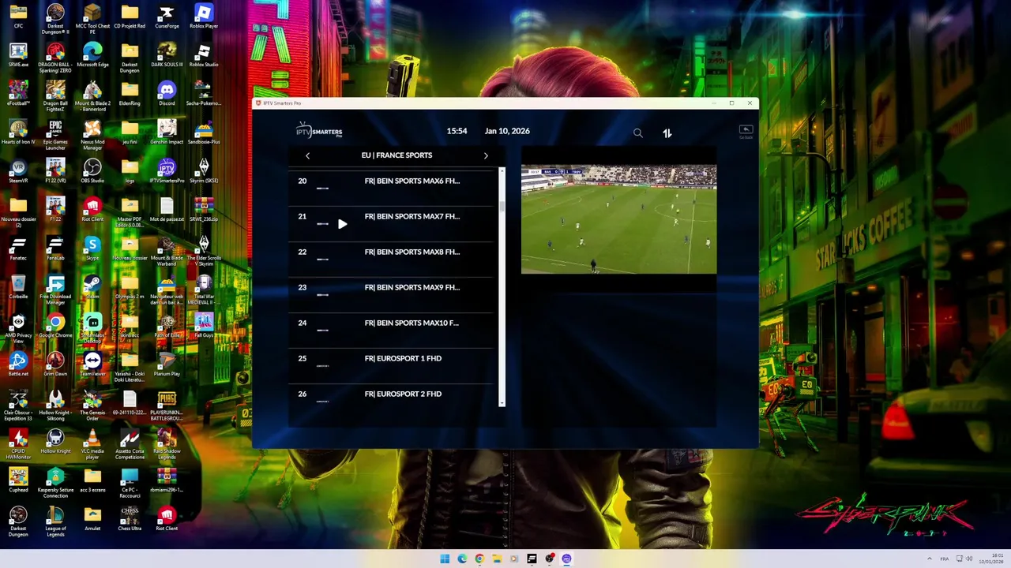Go to previous category with left chevron
Image resolution: width=1011 pixels, height=568 pixels.
pos(307,155)
